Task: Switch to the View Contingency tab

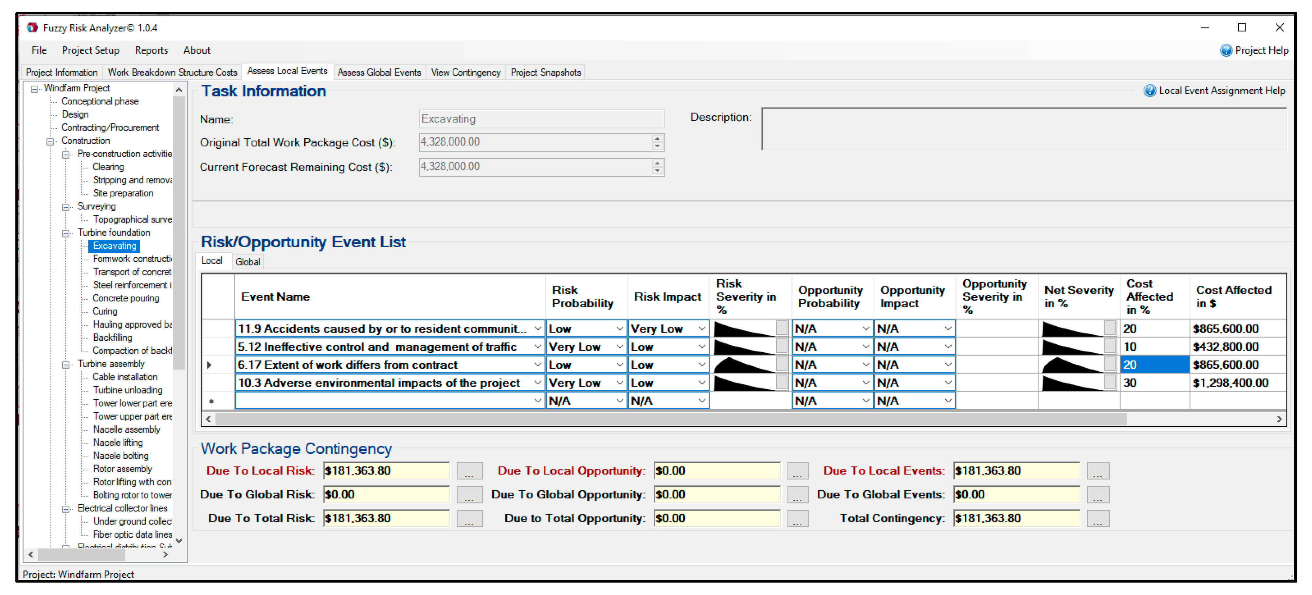Action: (465, 72)
